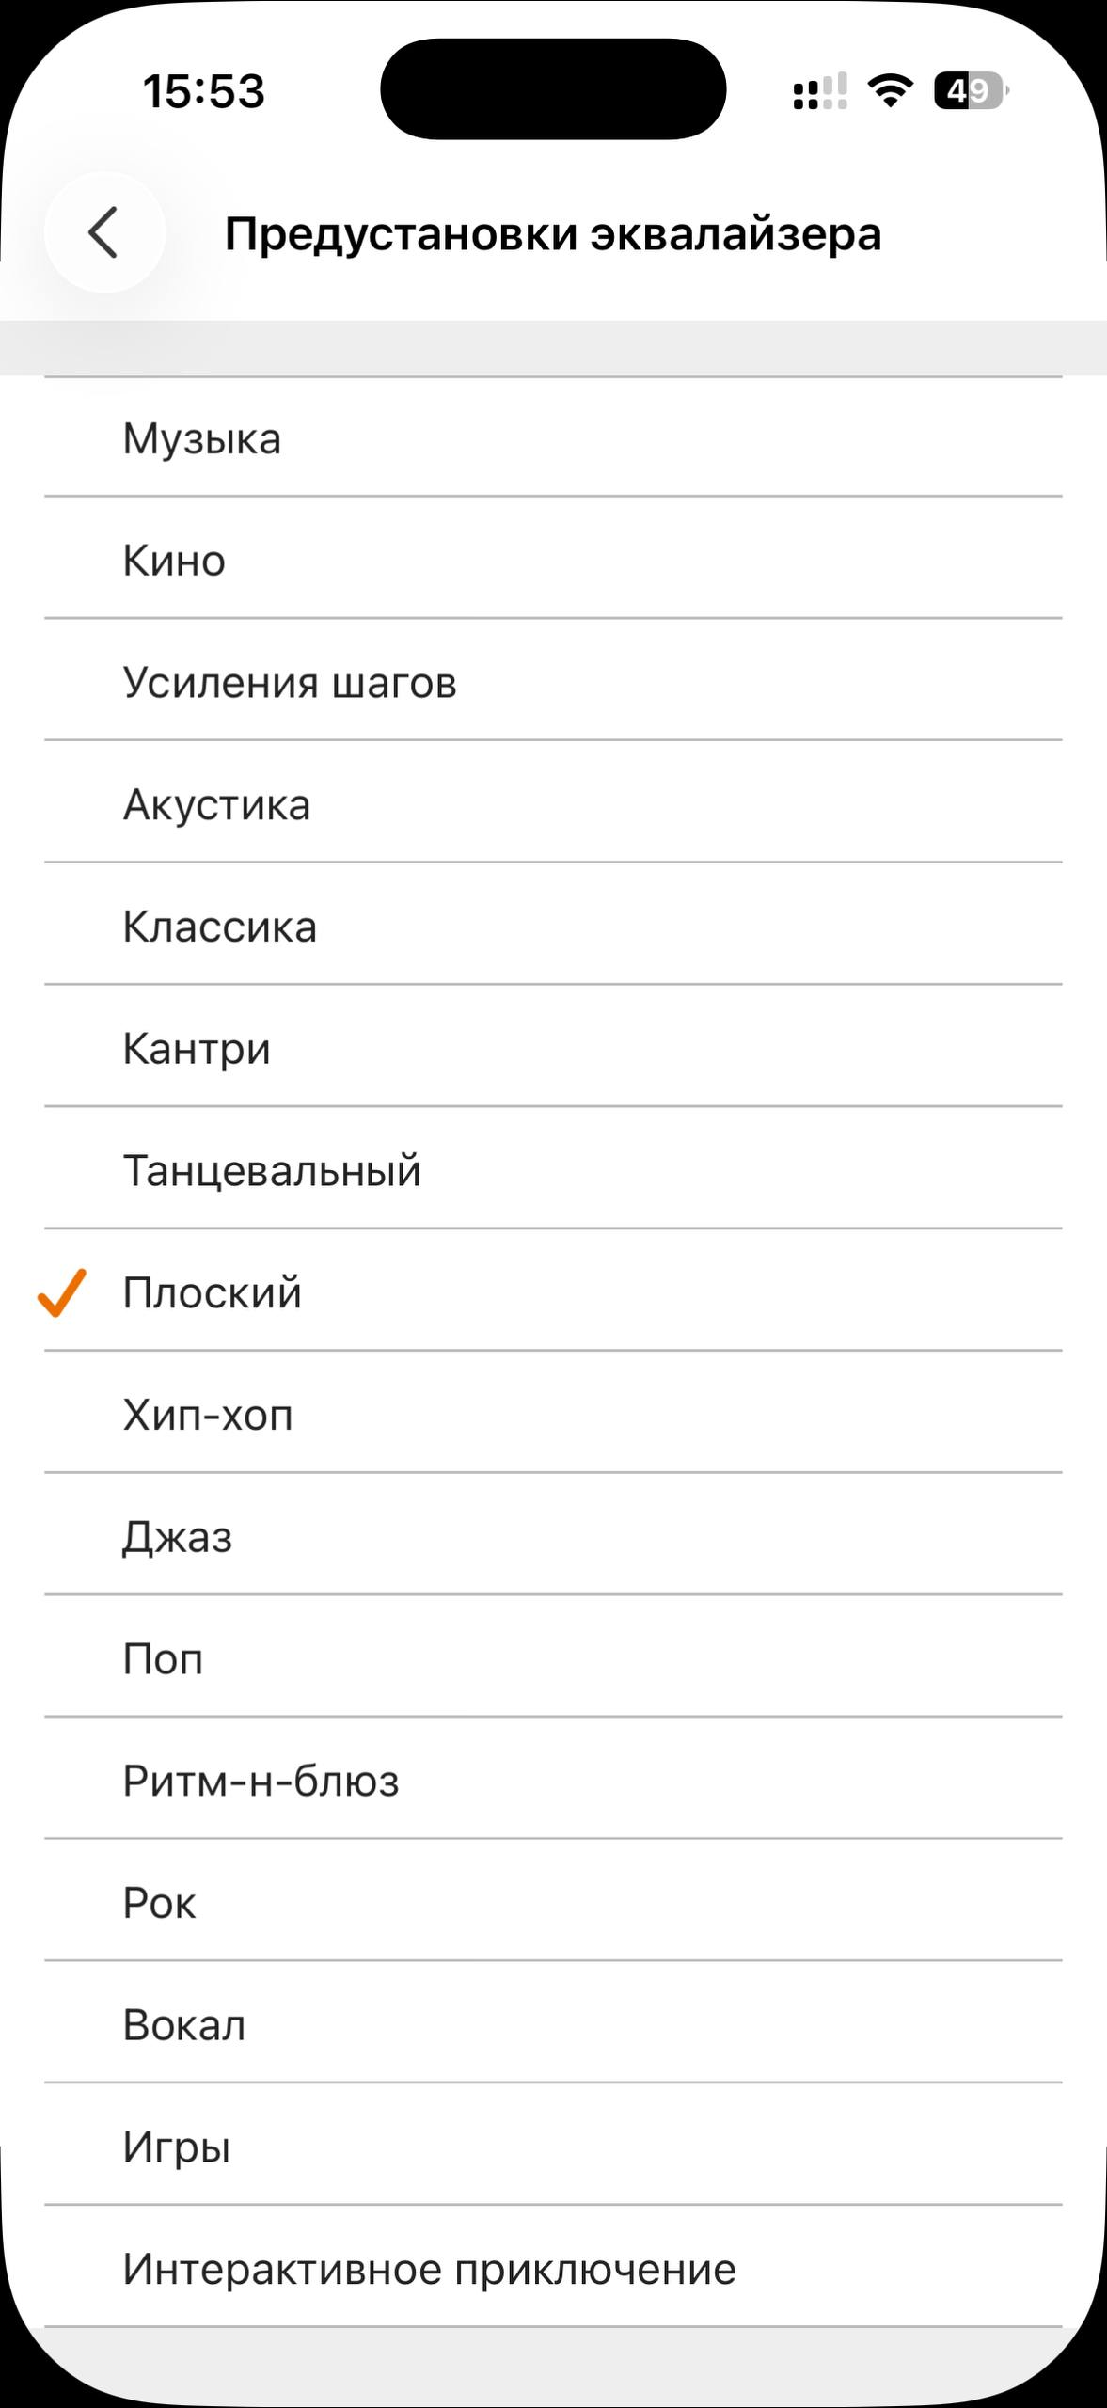
Task: Click the orange checkmark beside Плоский
Action: [62, 1292]
